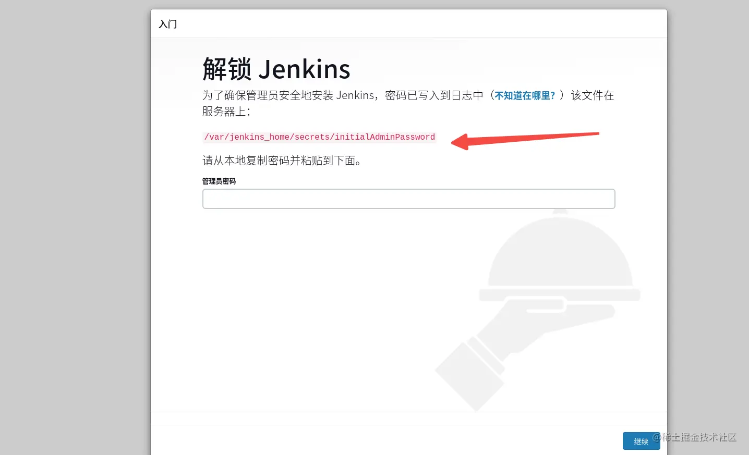Click the 请从本地复制密码并粘贴到下面 instruction text
This screenshot has height=455, width=749.
pyautogui.click(x=282, y=161)
